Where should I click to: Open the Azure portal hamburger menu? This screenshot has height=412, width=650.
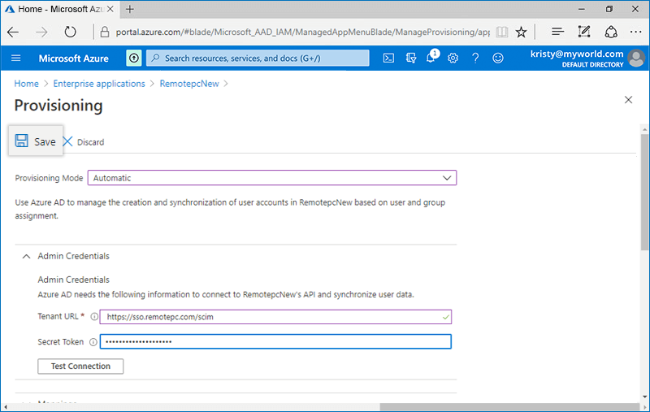16,59
